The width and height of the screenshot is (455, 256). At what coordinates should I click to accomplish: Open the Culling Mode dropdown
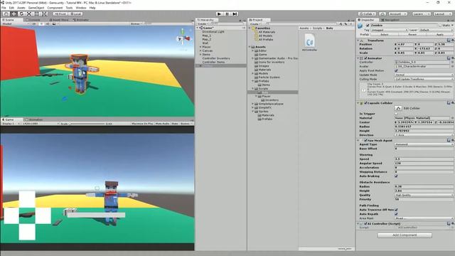pos(424,79)
